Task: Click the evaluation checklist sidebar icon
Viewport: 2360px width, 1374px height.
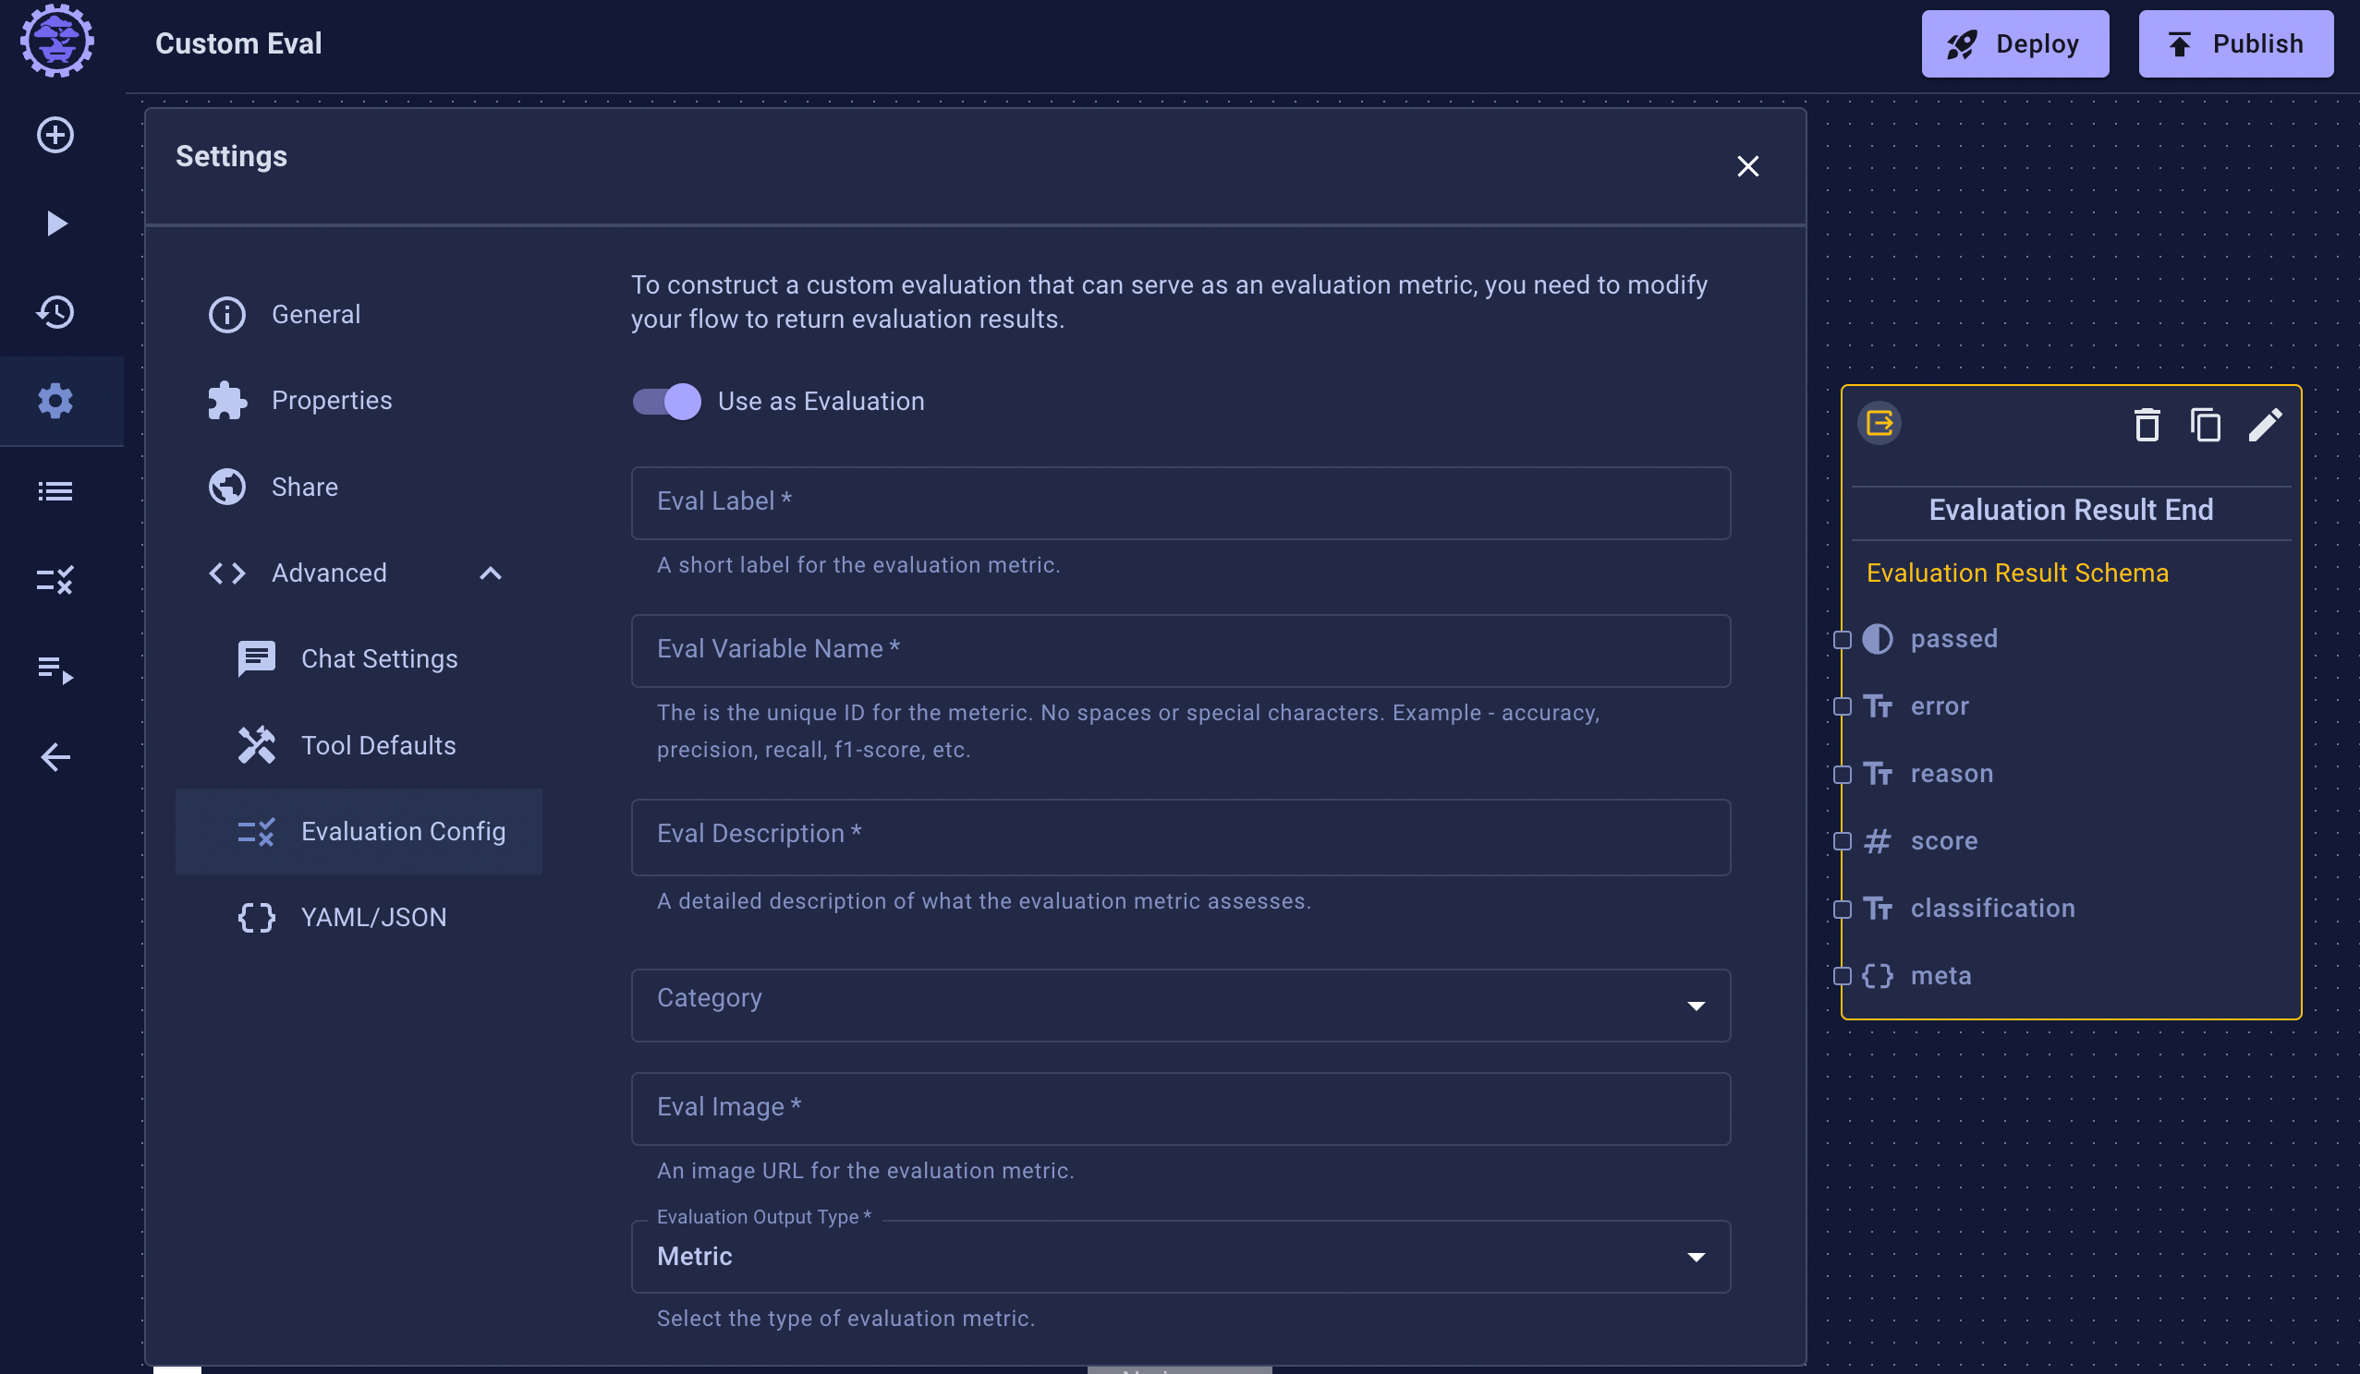Action: click(x=55, y=579)
